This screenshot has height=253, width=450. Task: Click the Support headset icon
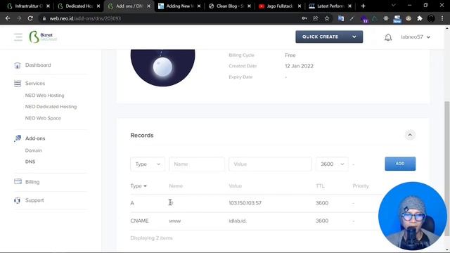[17, 200]
